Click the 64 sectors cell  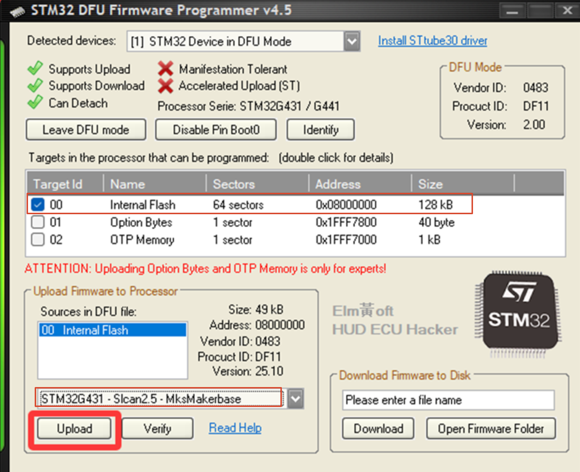pyautogui.click(x=238, y=205)
